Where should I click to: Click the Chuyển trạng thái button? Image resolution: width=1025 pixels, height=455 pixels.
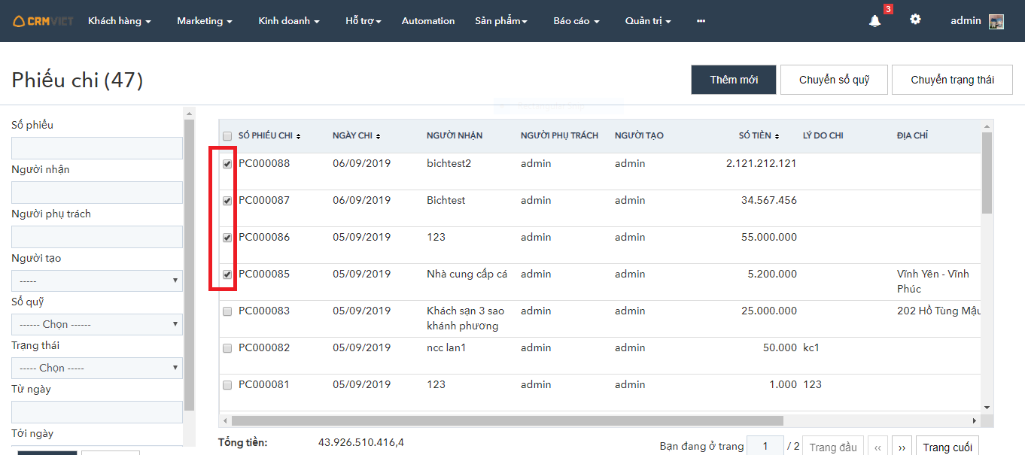pyautogui.click(x=952, y=80)
